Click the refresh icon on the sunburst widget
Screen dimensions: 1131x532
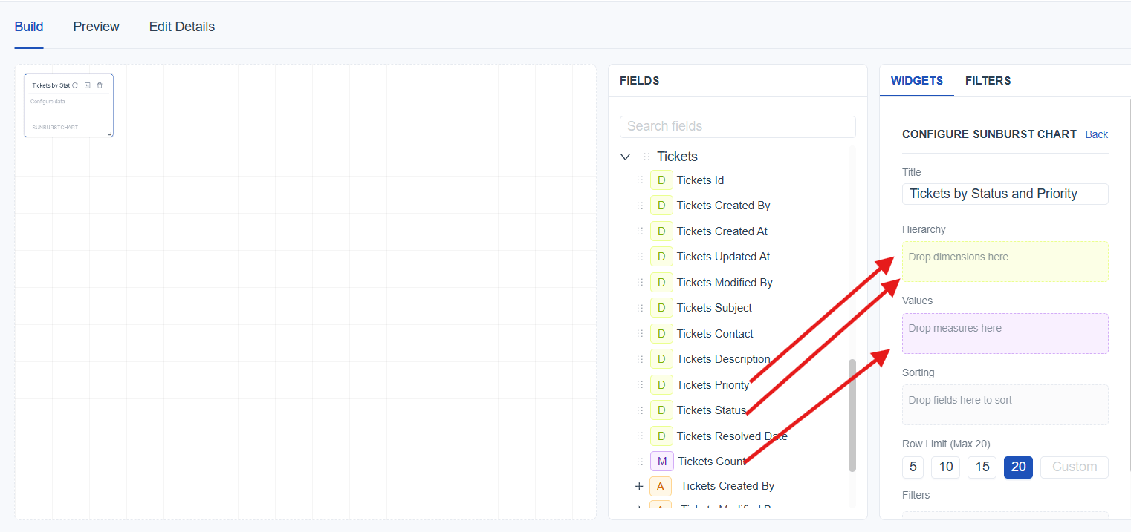pyautogui.click(x=75, y=85)
